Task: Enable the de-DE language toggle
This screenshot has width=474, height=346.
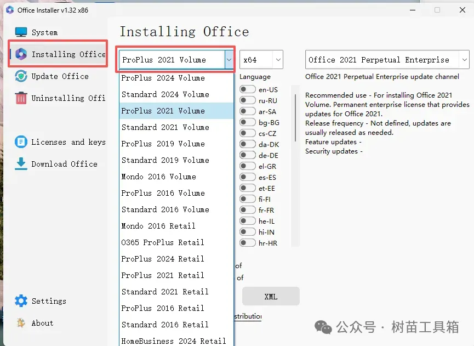Action: pos(248,155)
